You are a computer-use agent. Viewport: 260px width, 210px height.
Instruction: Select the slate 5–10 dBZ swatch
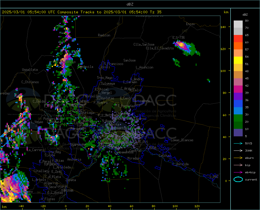(238, 133)
